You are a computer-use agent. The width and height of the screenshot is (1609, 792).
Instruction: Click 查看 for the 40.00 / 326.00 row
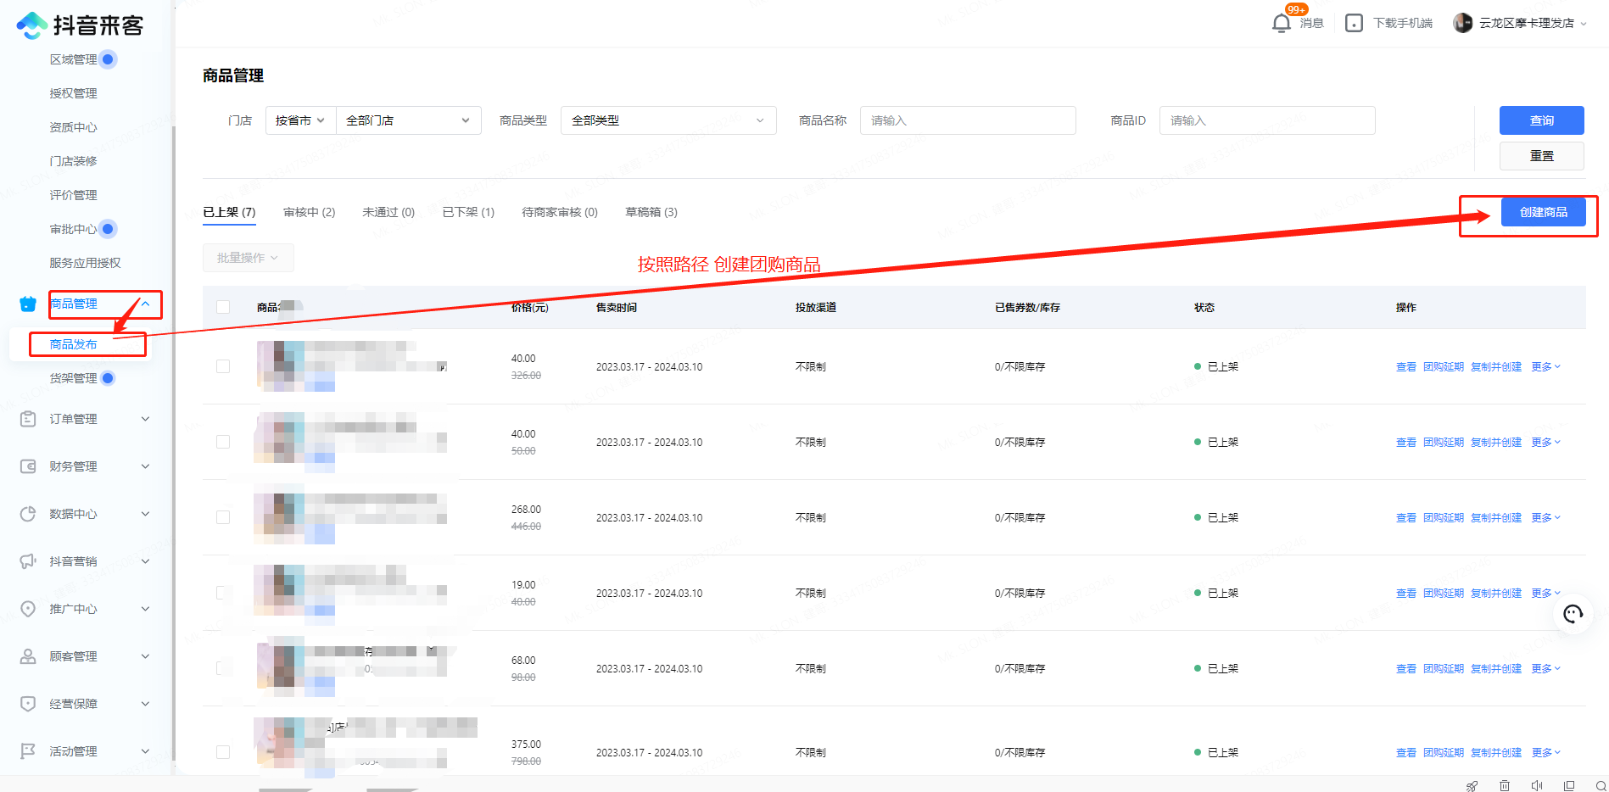1405,366
